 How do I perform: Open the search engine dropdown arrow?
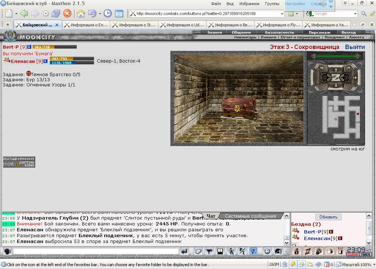[355, 14]
